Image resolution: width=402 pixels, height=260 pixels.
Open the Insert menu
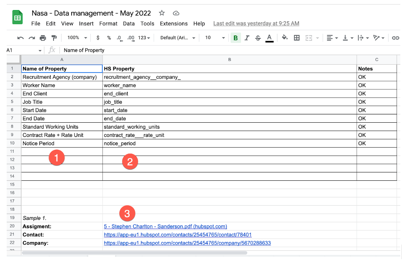click(86, 23)
